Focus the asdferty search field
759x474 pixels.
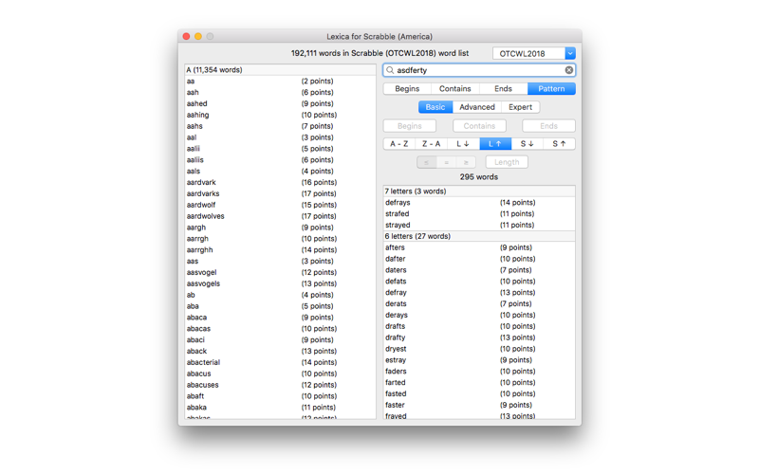(479, 70)
